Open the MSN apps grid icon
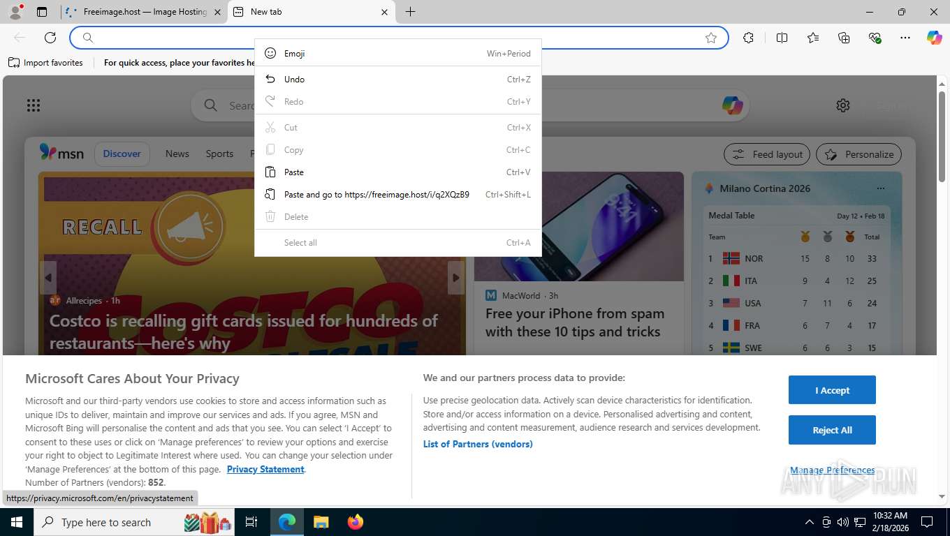This screenshot has height=536, width=950. click(x=33, y=105)
